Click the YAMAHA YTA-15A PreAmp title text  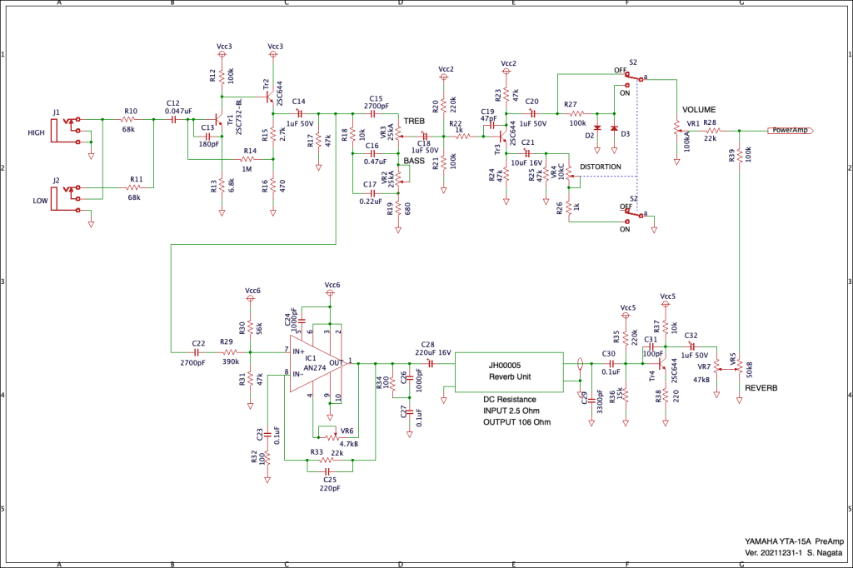pyautogui.click(x=786, y=542)
